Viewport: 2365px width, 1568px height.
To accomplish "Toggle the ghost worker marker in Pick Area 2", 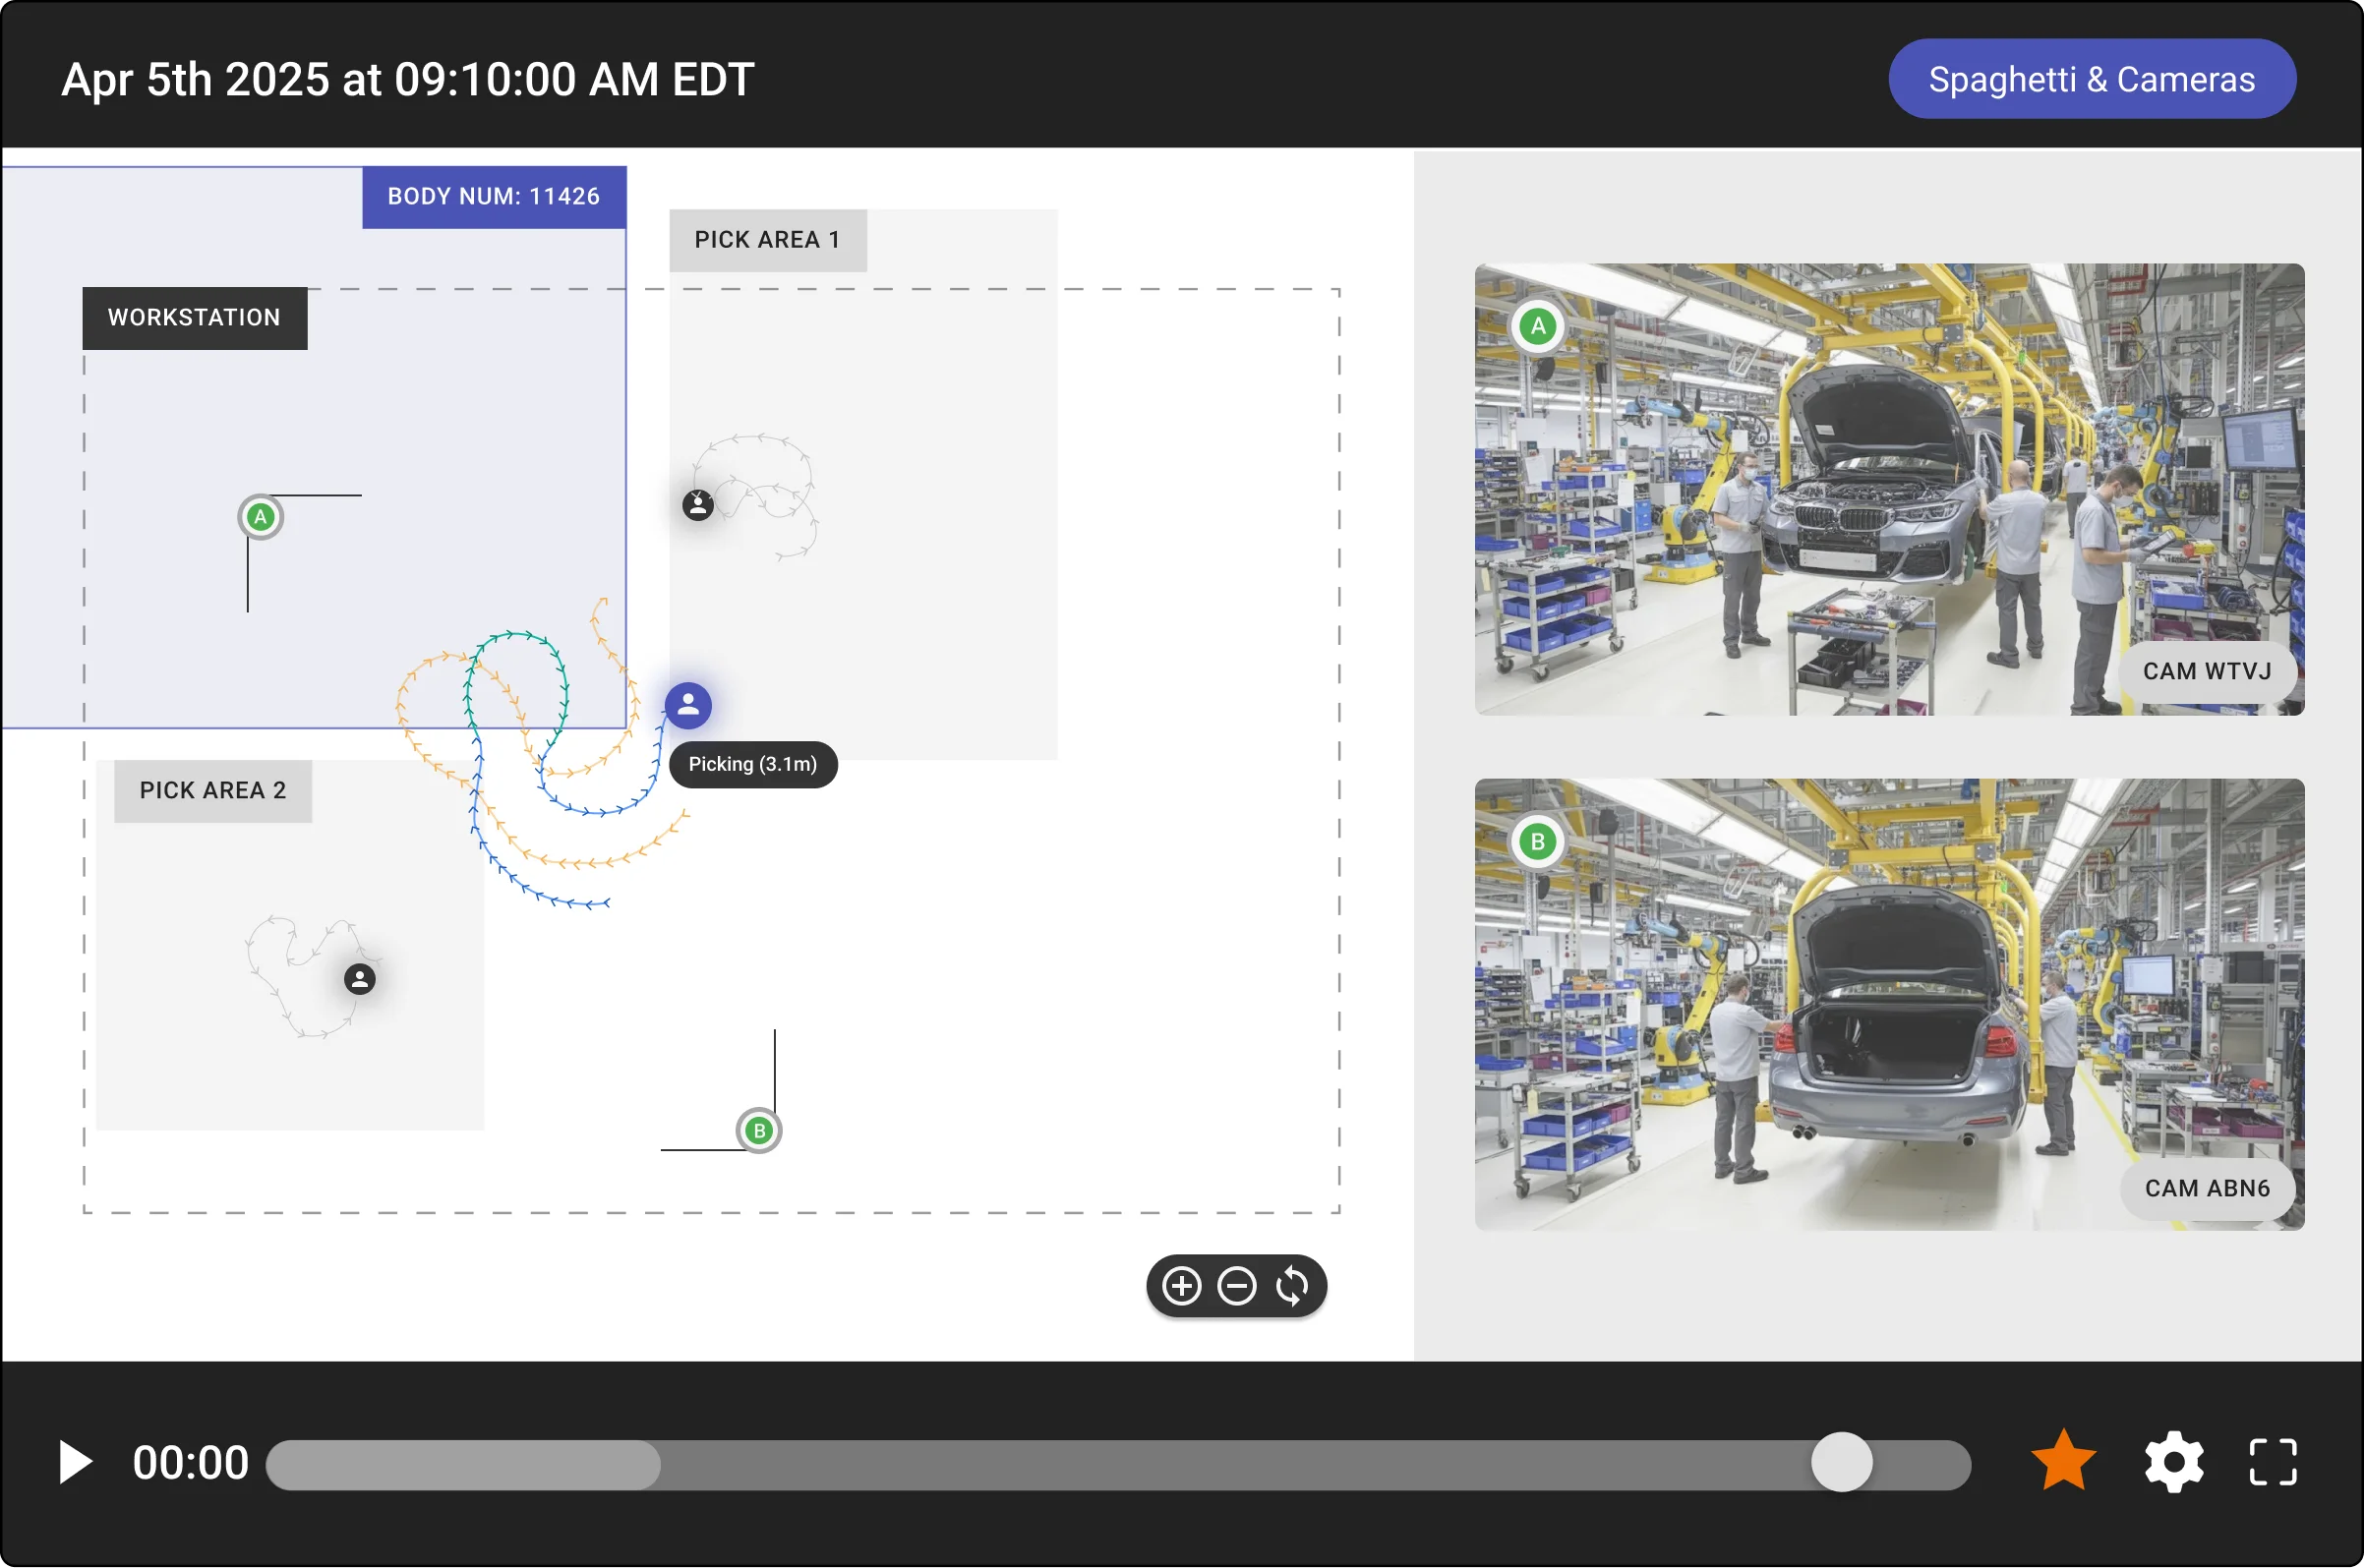I will point(359,979).
